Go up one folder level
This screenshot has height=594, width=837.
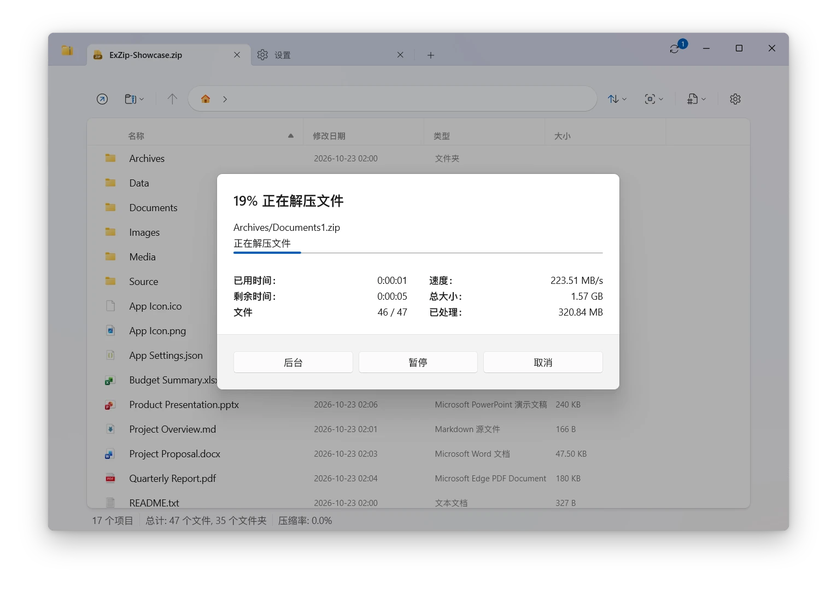172,99
